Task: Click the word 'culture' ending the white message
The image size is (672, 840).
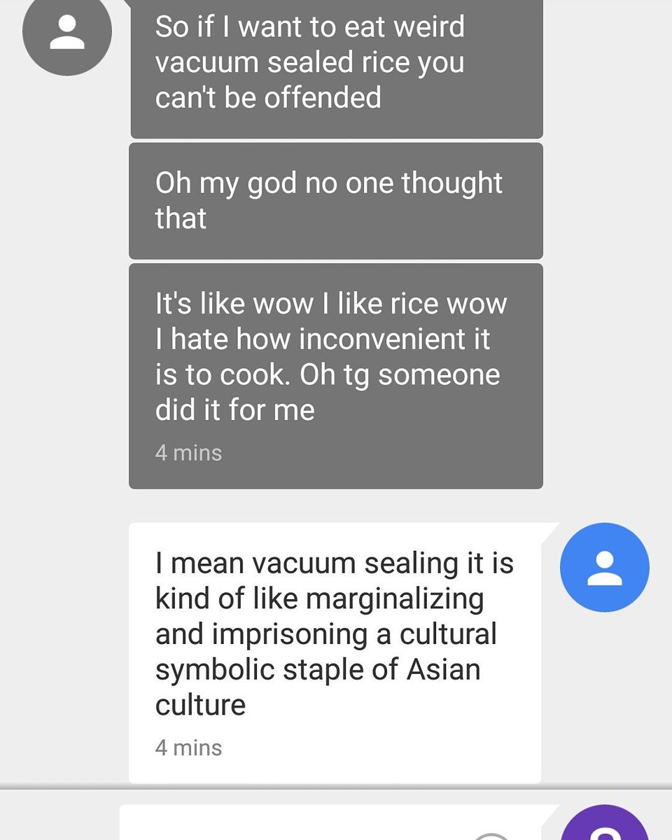Action: coord(200,705)
